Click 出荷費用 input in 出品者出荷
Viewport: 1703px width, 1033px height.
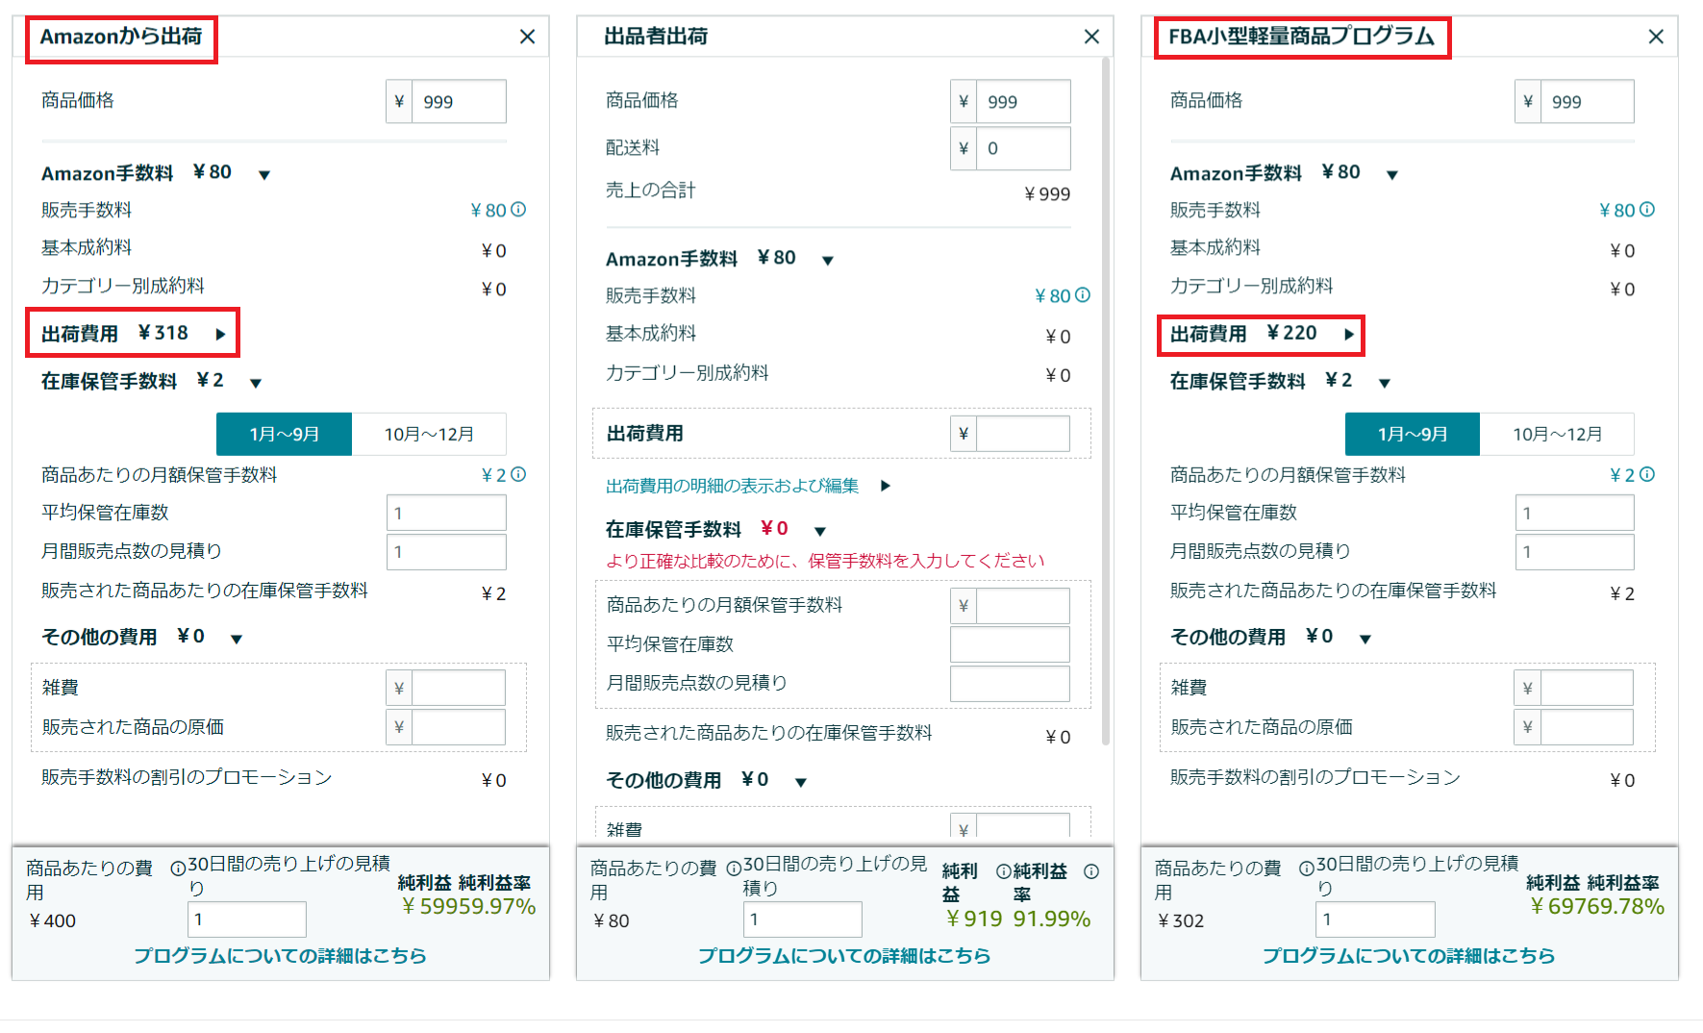pos(1023,434)
